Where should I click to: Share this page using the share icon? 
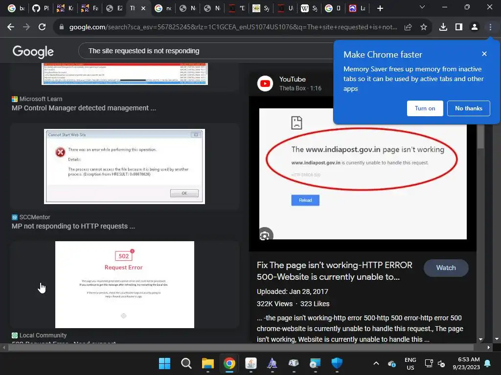408,27
